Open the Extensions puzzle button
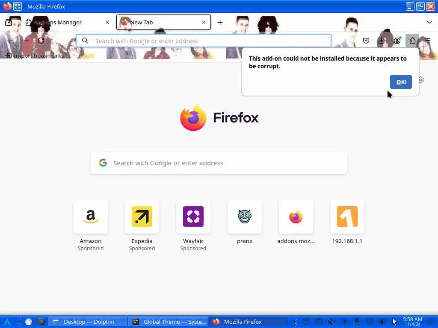438x328 pixels. (412, 41)
